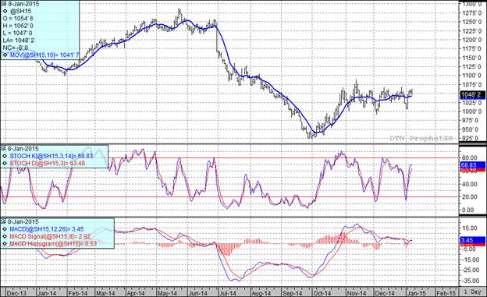The height and width of the screenshot is (297, 487).
Task: Click the Feb-15 label on time axis
Action: [446, 293]
